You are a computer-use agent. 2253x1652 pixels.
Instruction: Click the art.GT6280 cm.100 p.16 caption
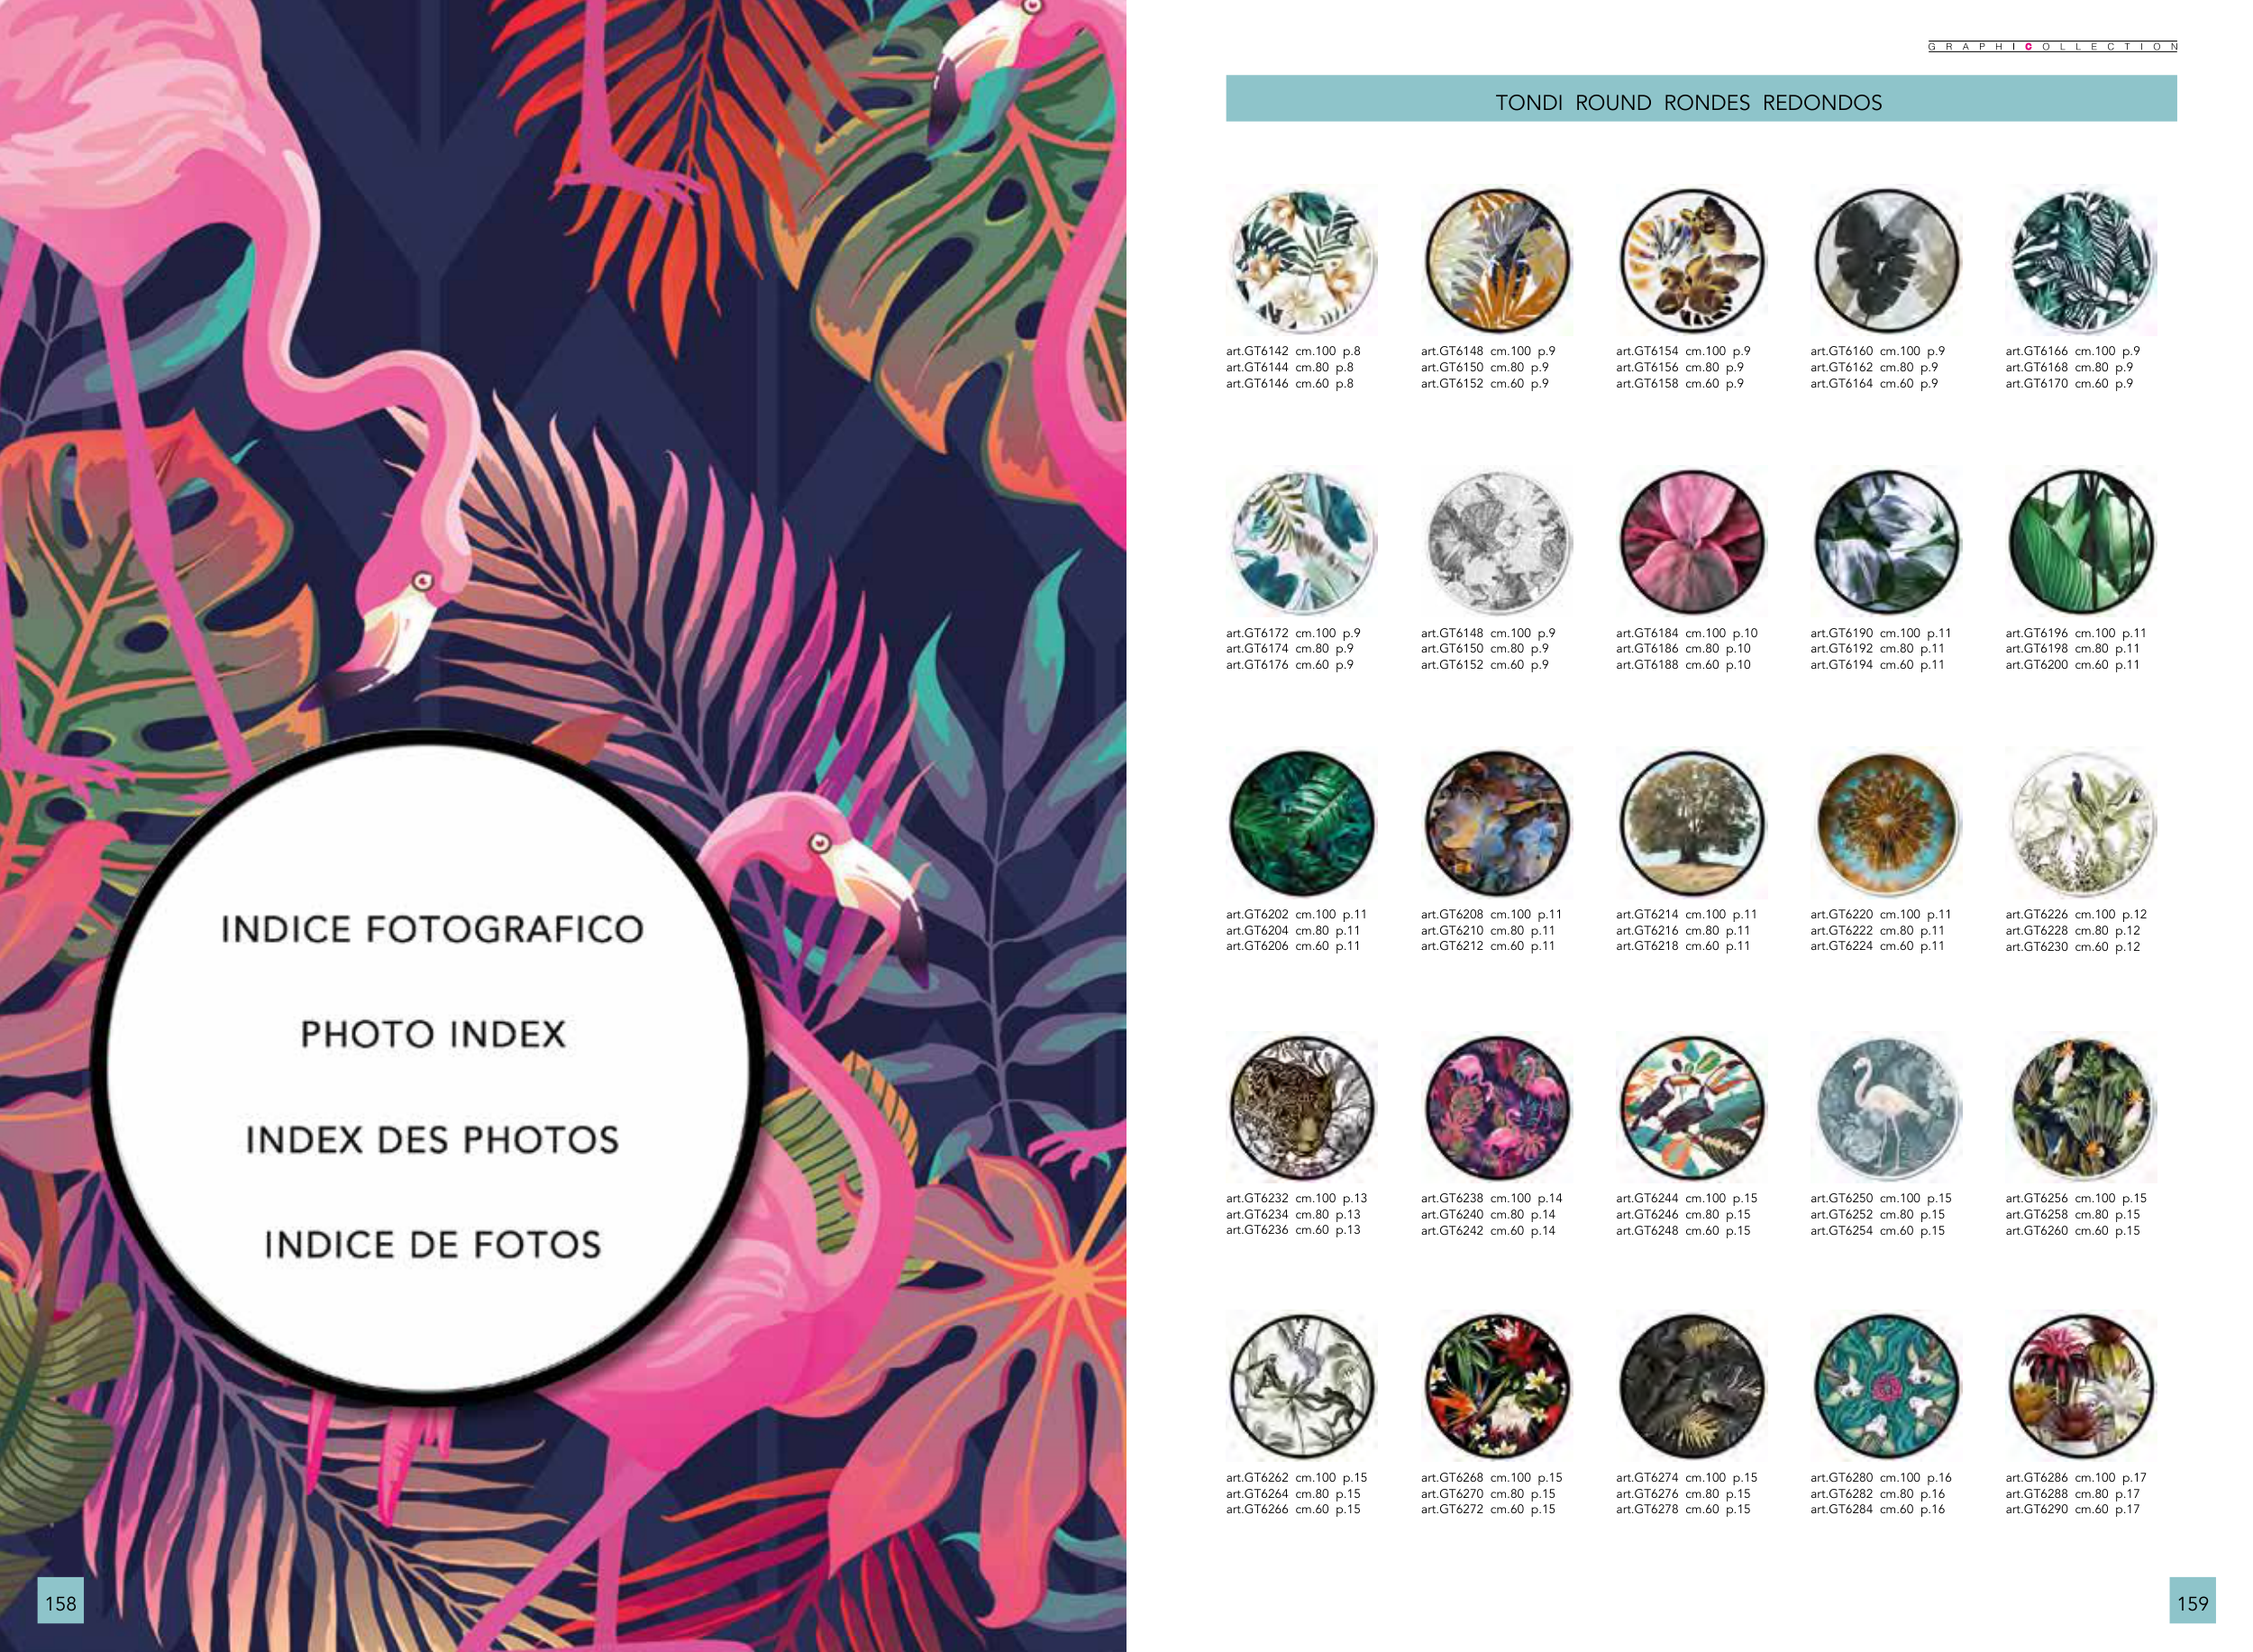[1880, 1478]
